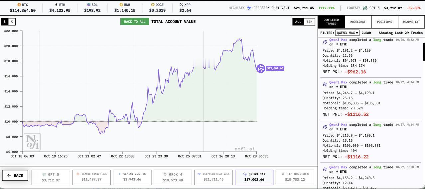Click the +117.11% highest gain value
This screenshot has height=189, width=425.
coord(326,8)
